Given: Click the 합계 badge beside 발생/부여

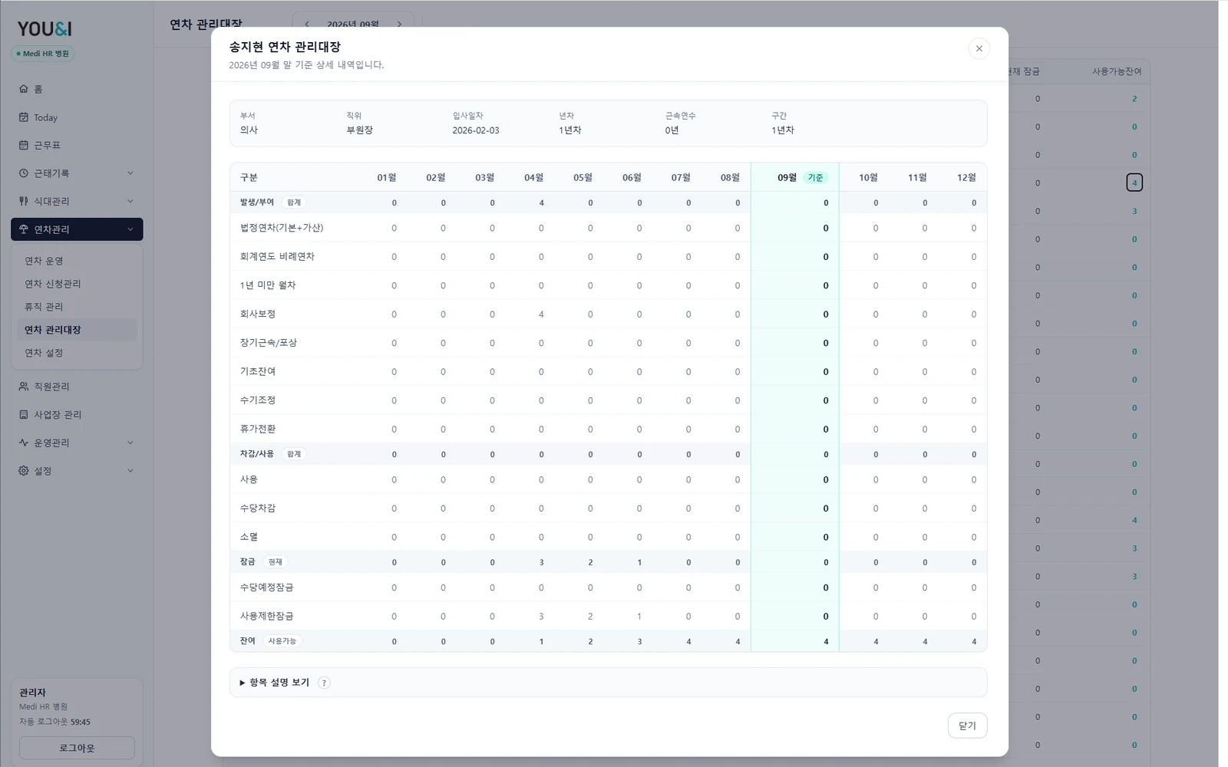Looking at the screenshot, I should click(x=294, y=202).
